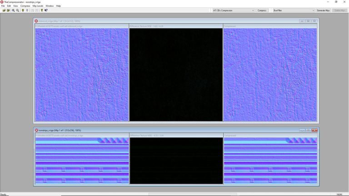Open the Window menu

[x=50, y=6]
